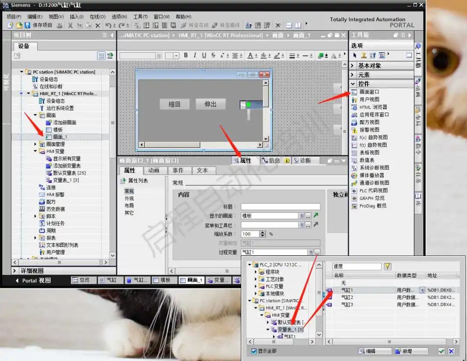467x361 pixels.
Task: Toggle the 显示全部 checkbox
Action: coord(254,351)
